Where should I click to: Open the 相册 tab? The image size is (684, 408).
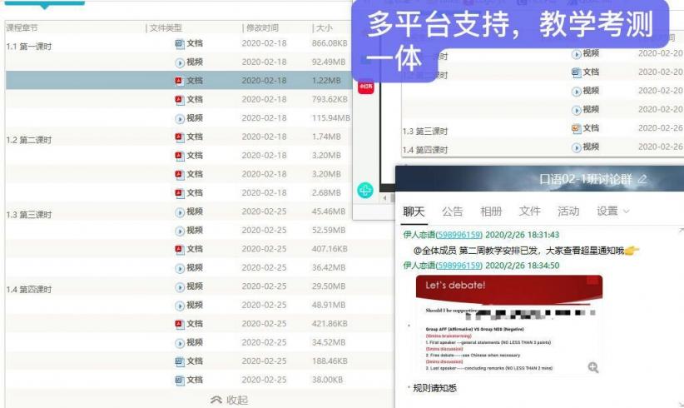[491, 211]
